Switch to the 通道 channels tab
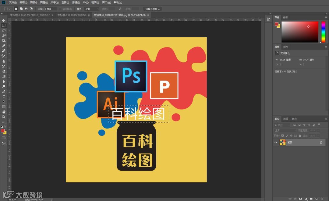This screenshot has height=201, width=329. (x=285, y=119)
